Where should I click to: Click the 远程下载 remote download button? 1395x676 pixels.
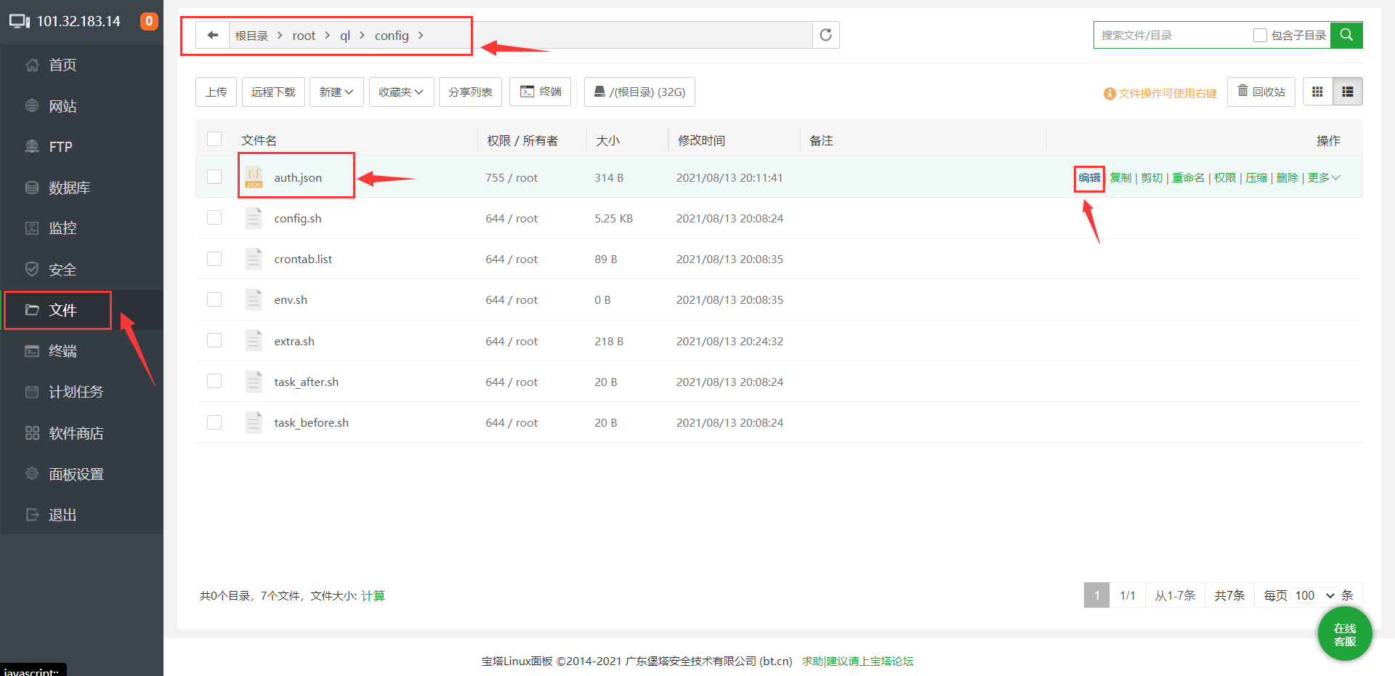point(273,92)
